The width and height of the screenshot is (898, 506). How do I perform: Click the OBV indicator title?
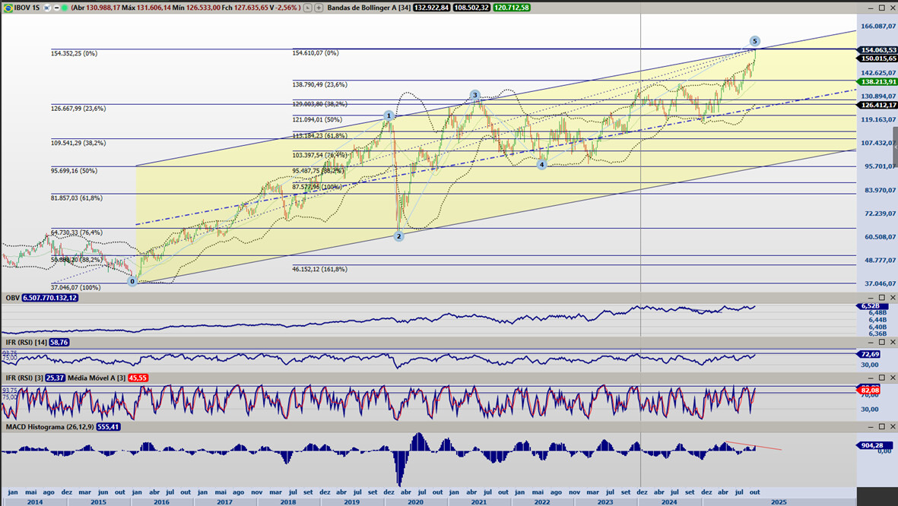point(12,298)
